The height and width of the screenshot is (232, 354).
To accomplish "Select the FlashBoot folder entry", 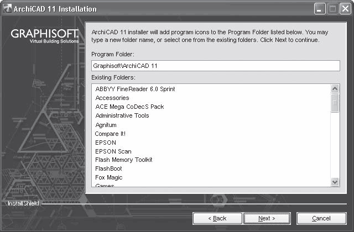I will pyautogui.click(x=108, y=168).
